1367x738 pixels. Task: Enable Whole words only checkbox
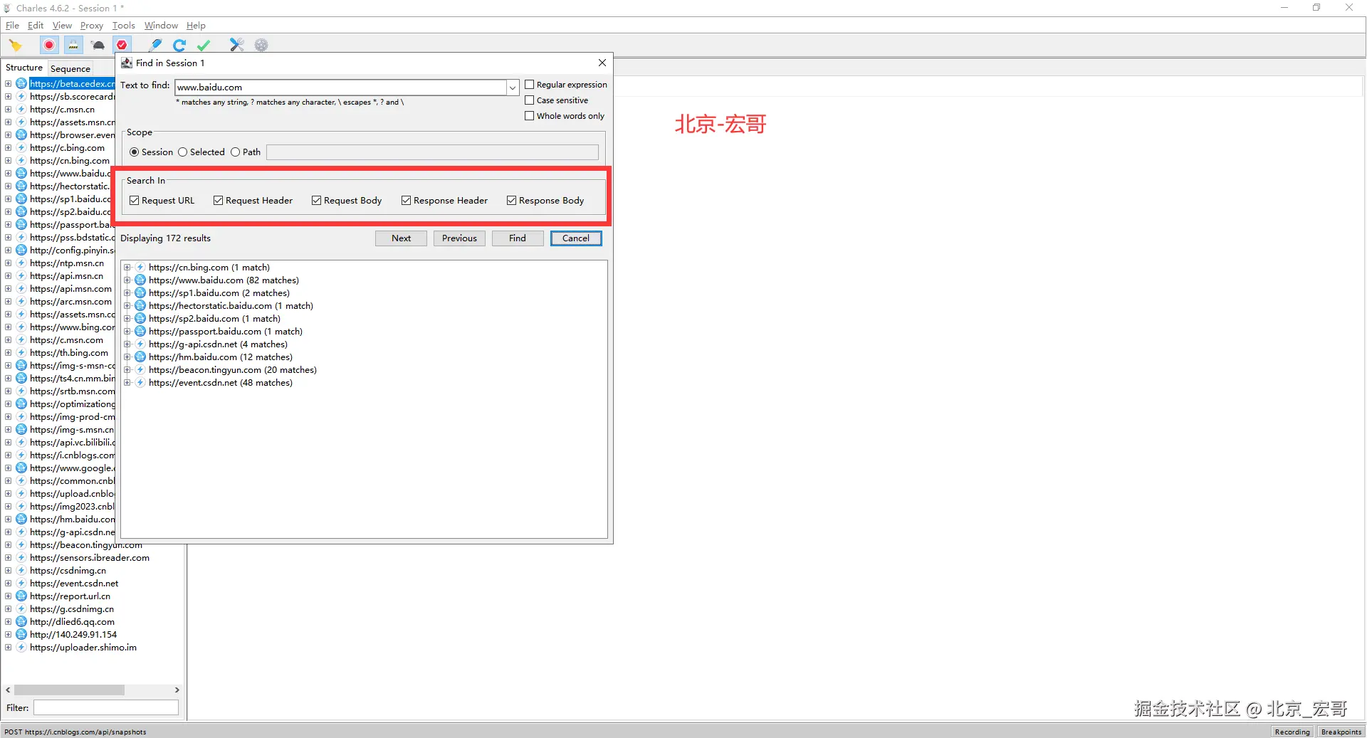(529, 116)
